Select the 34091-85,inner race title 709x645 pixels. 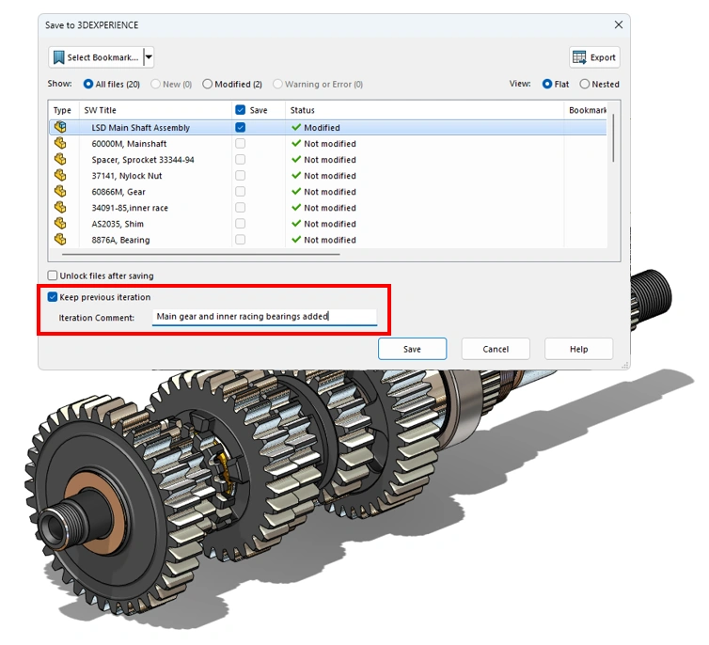(130, 208)
